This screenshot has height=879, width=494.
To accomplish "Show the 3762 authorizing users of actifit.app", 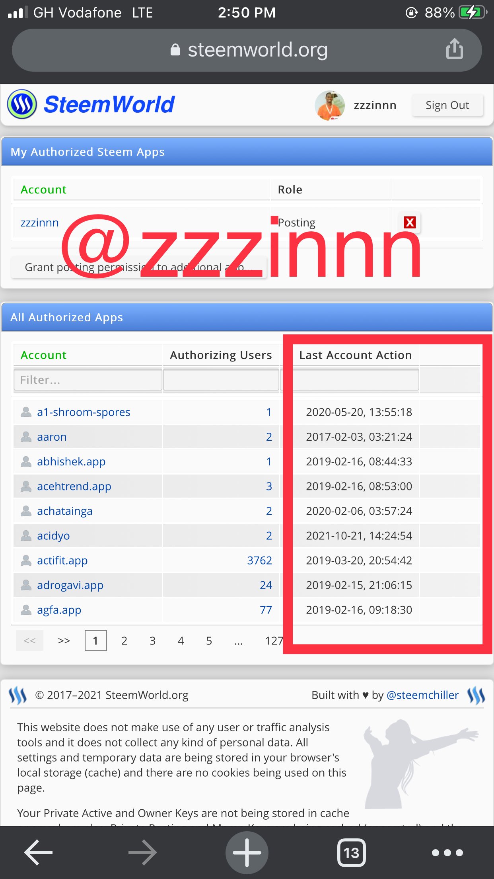I will [259, 560].
